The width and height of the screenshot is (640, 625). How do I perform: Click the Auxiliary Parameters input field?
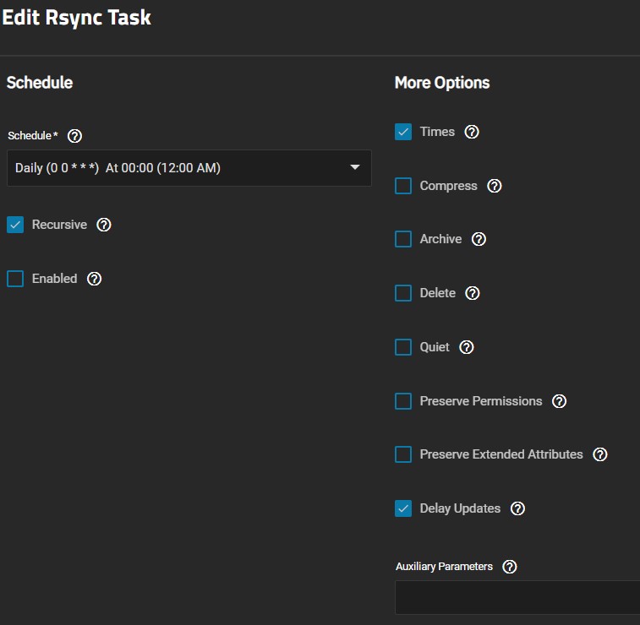tap(517, 598)
